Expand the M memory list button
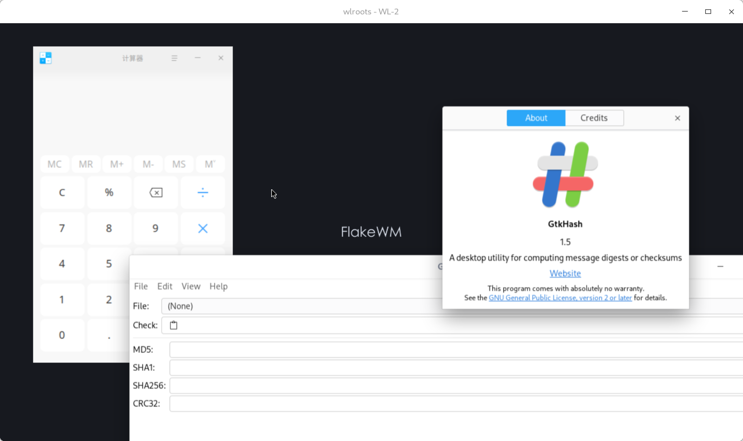Screen dimensions: 743x441 pyautogui.click(x=210, y=164)
